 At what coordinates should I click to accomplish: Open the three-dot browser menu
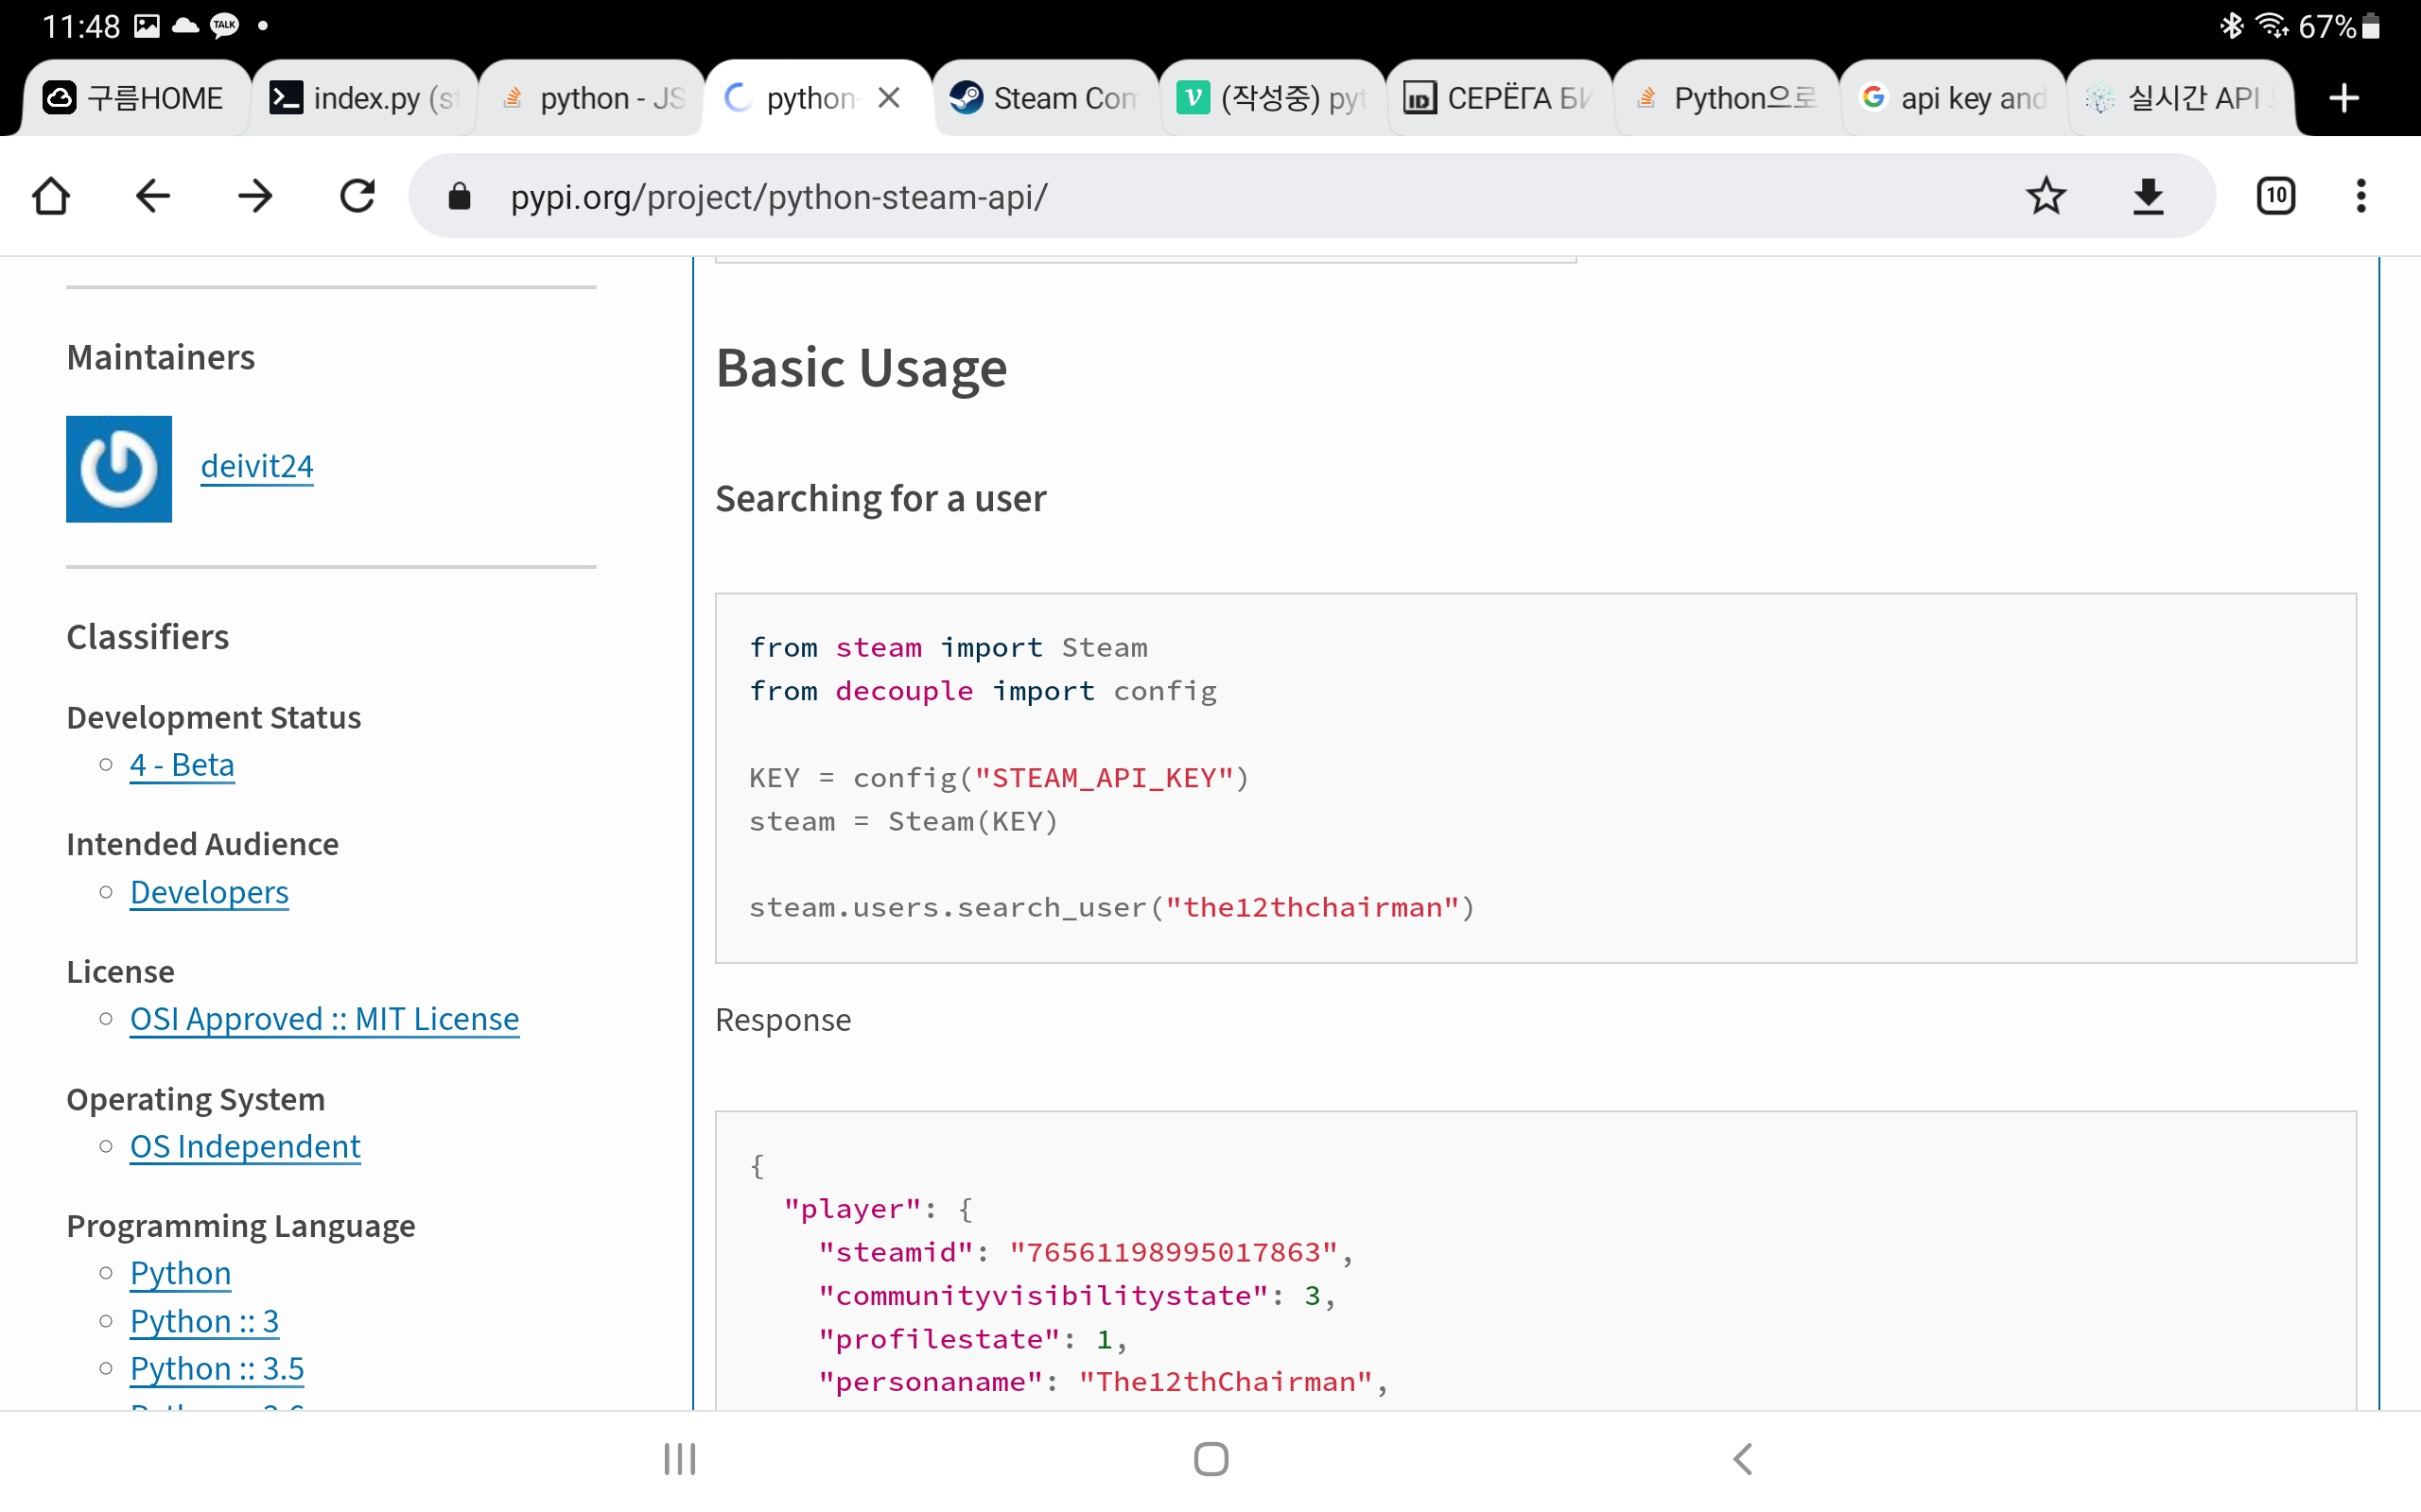click(2361, 196)
